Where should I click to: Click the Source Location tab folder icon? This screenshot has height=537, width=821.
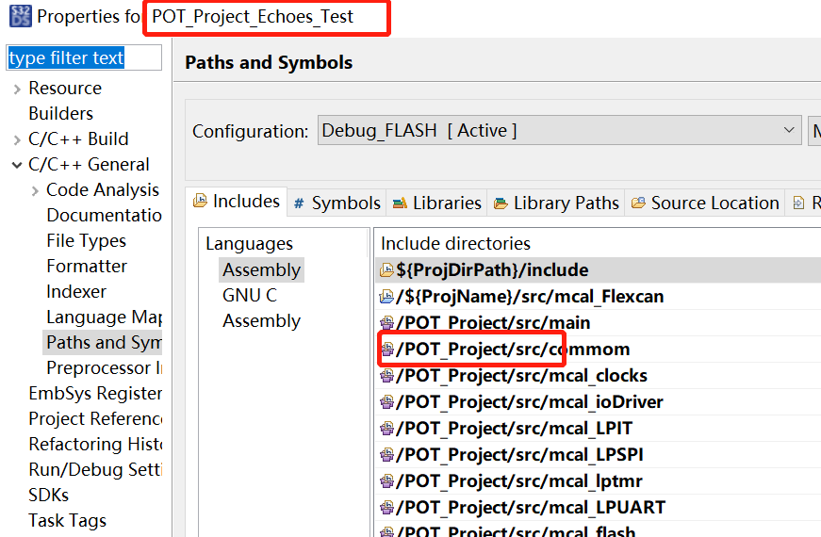(x=638, y=203)
